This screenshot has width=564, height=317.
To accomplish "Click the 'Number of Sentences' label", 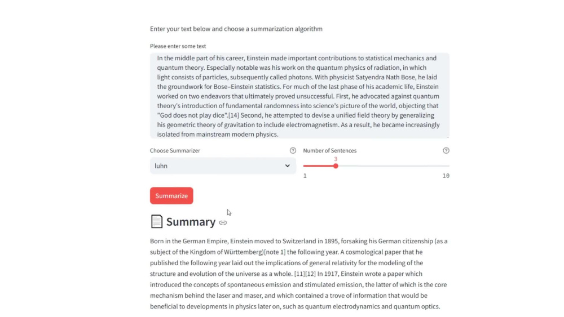I will pyautogui.click(x=330, y=150).
